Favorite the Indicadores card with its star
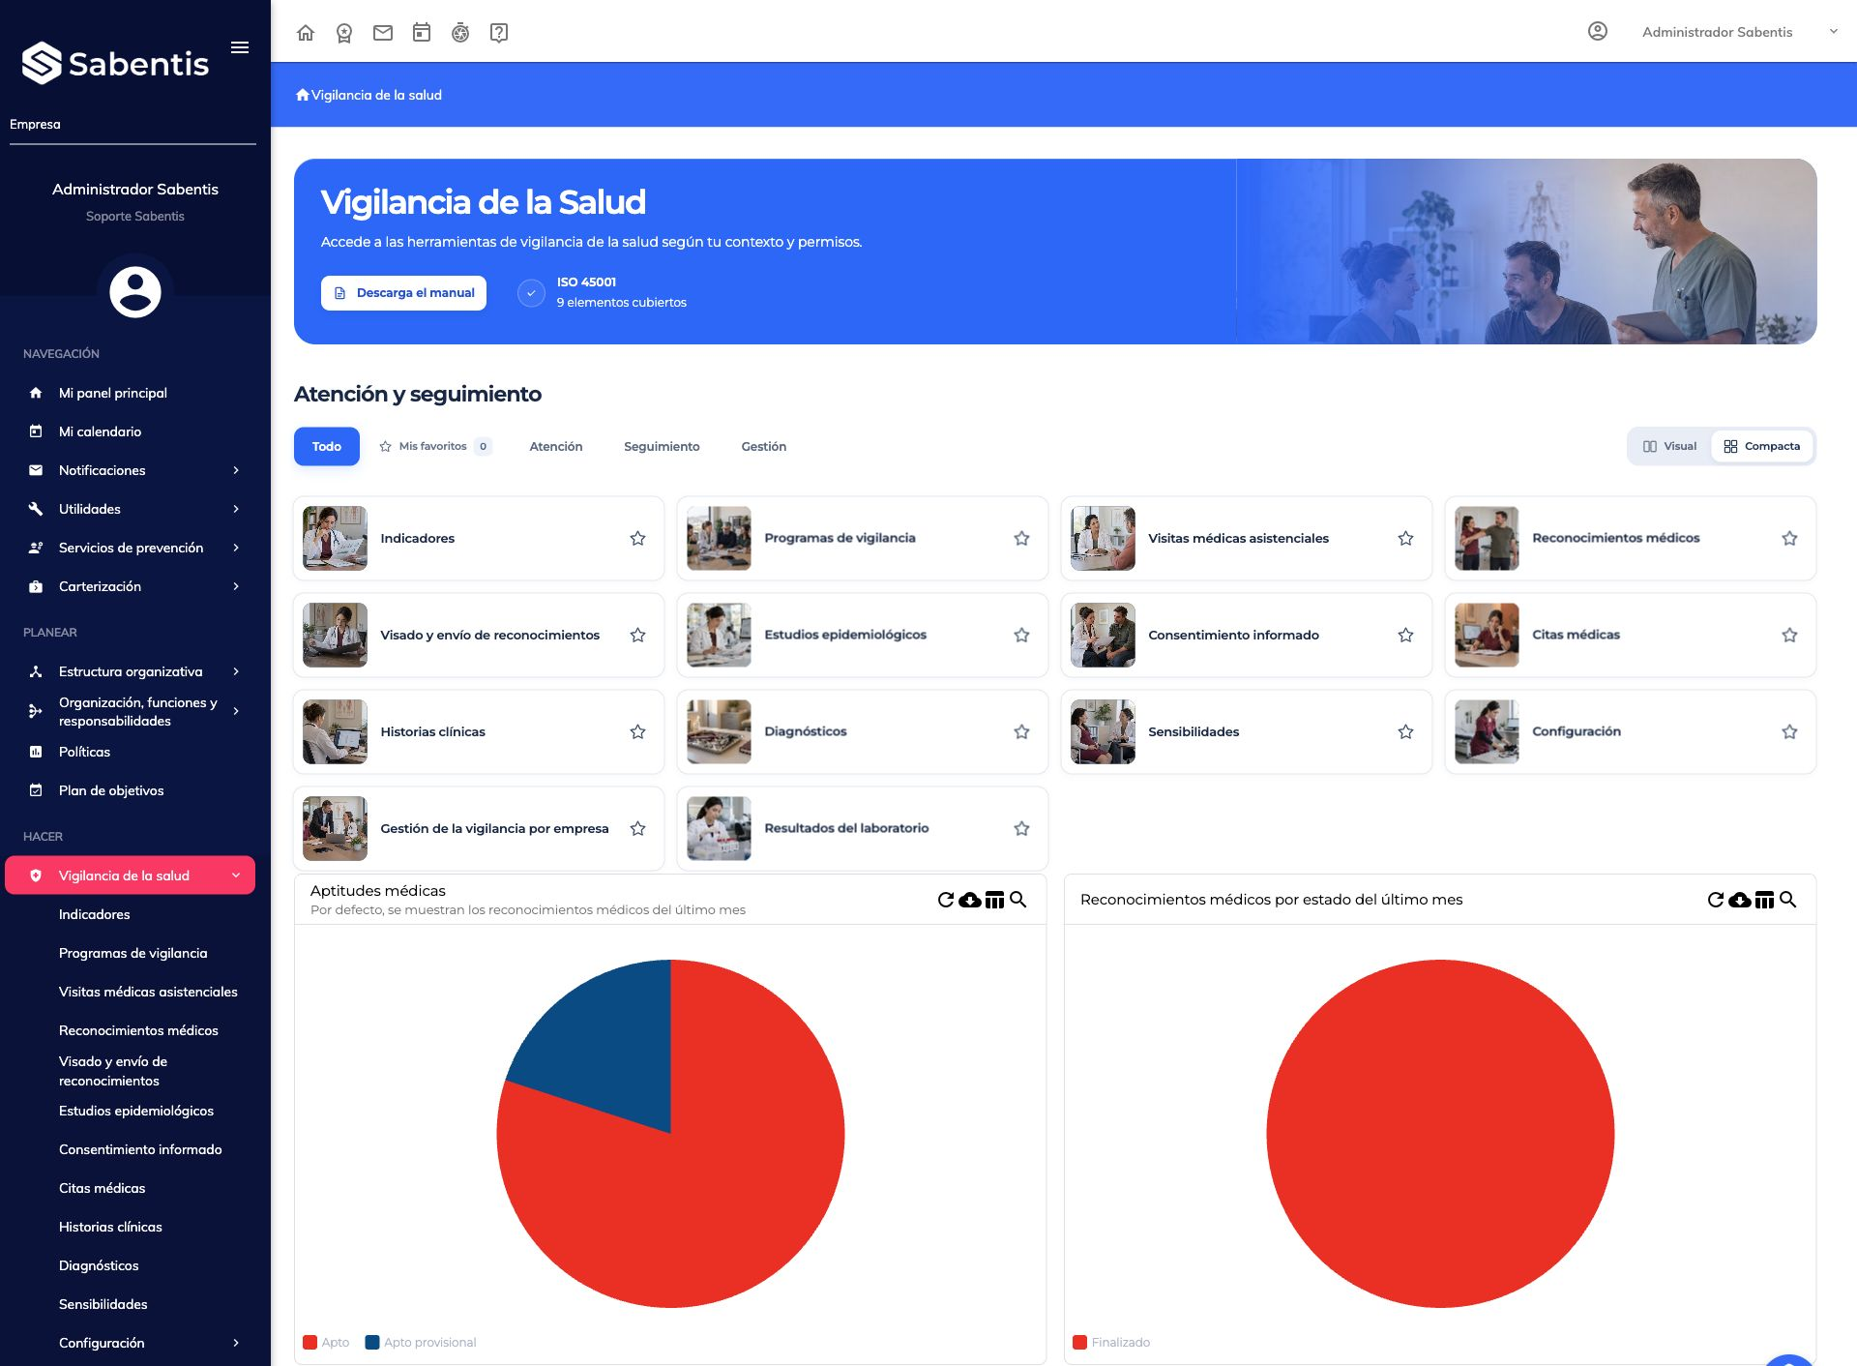1857x1366 pixels. pyautogui.click(x=637, y=538)
